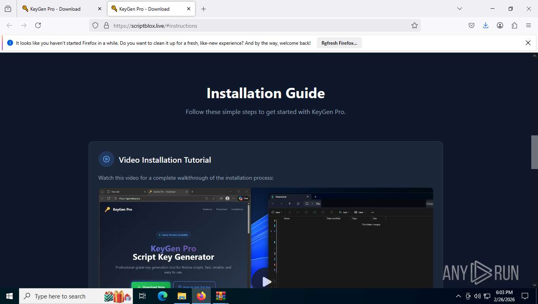The image size is (538, 304).
Task: Open the extensions puzzle icon
Action: click(514, 25)
